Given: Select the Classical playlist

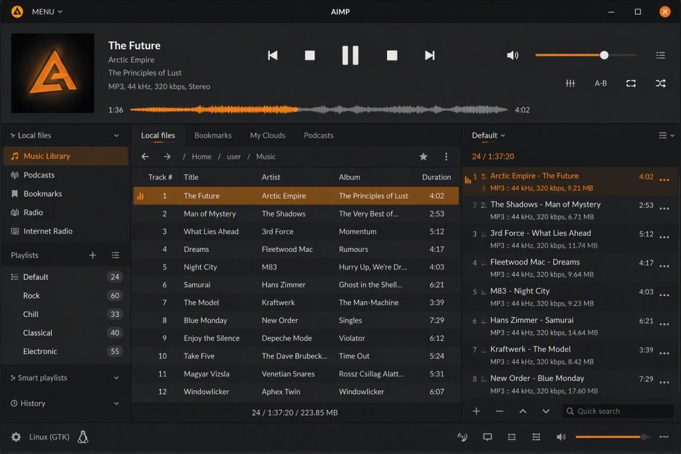Looking at the screenshot, I should [66, 333].
